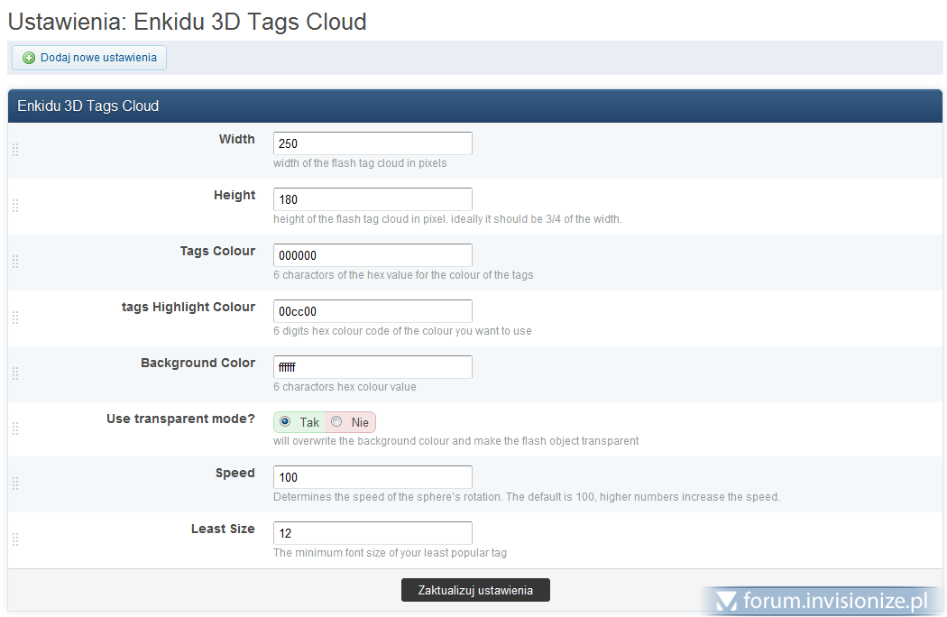
Task: Click the drag handle for Speed row
Action: tap(15, 483)
